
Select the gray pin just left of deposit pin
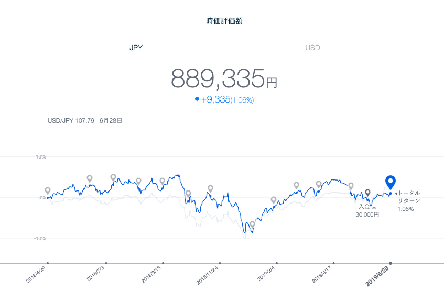(351, 186)
